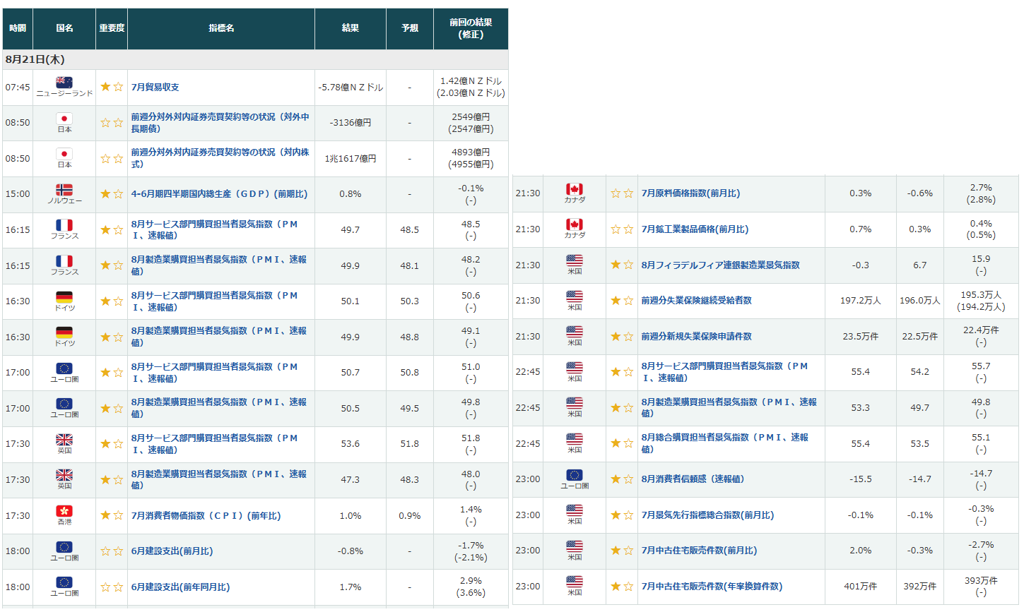Click the Japan flag beside the 対外中長期債 indicator
The height and width of the screenshot is (612, 1024).
pos(64,119)
